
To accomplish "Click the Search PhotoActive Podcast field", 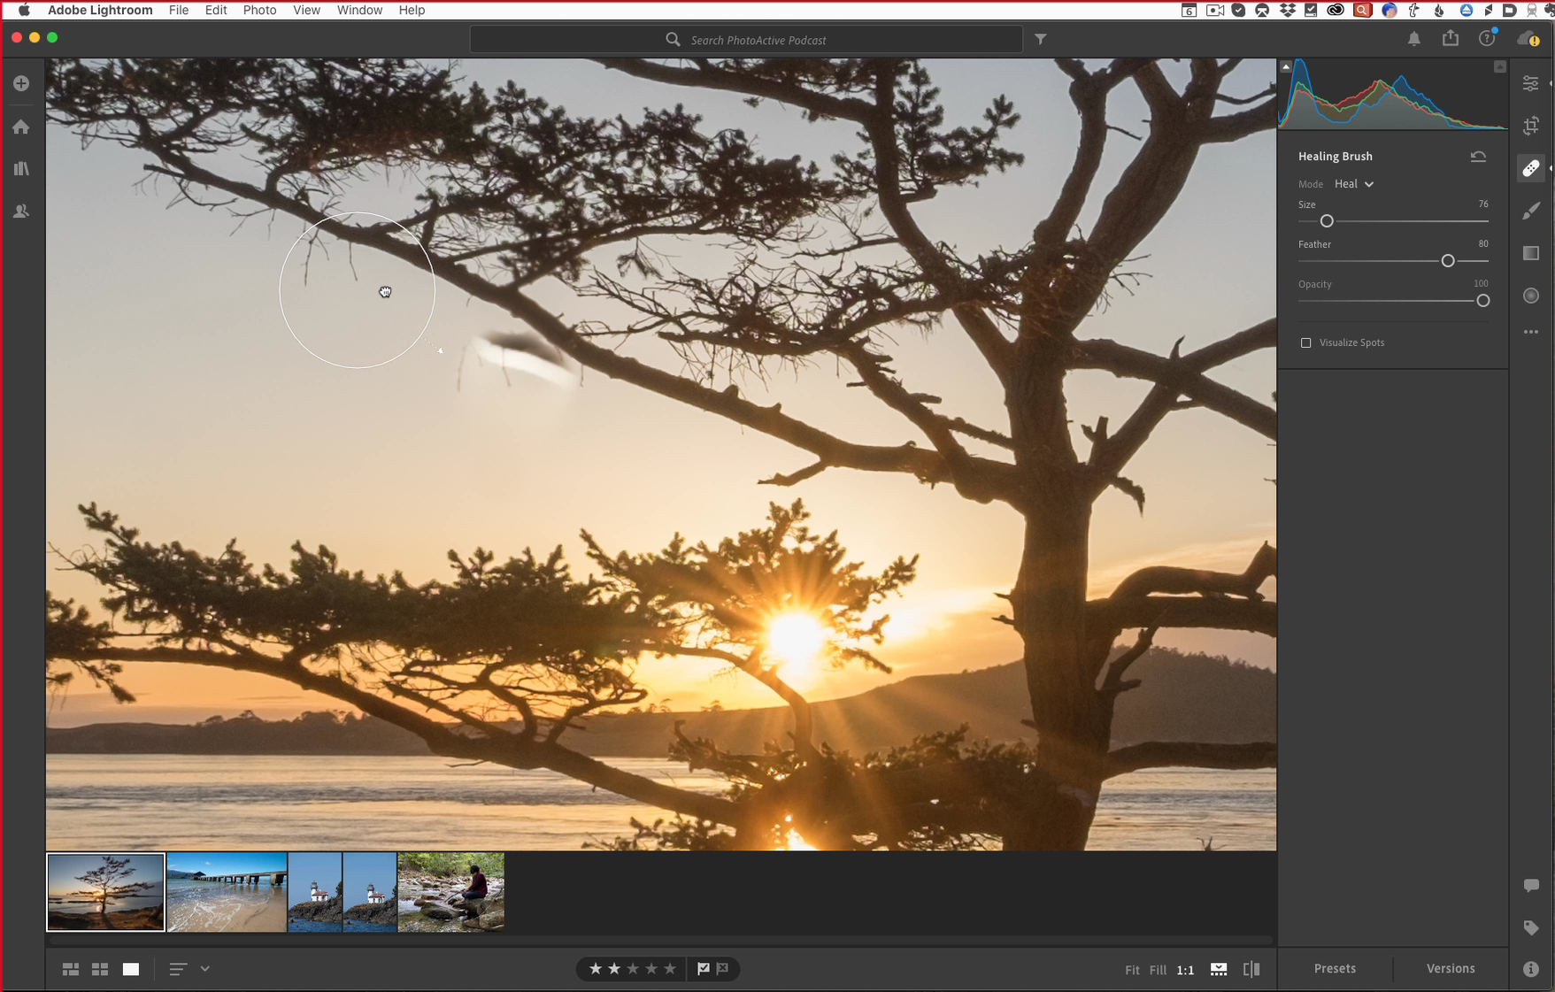I will pos(746,40).
